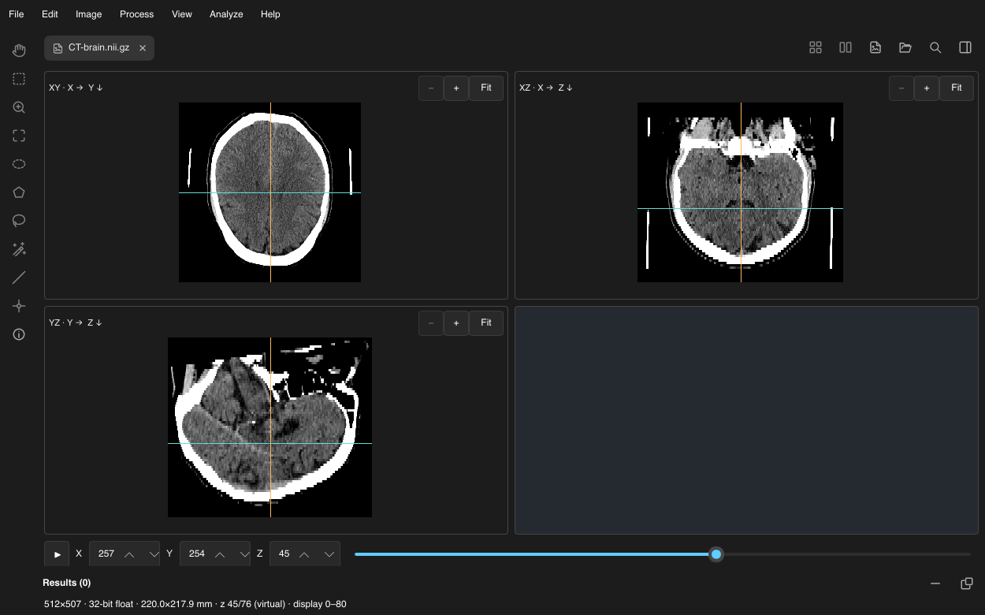
Task: Click the image info status text
Action: 195,604
